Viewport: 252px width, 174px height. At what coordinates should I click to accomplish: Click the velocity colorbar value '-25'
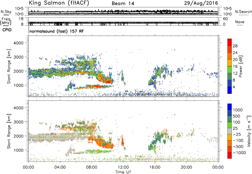[x=237, y=134]
